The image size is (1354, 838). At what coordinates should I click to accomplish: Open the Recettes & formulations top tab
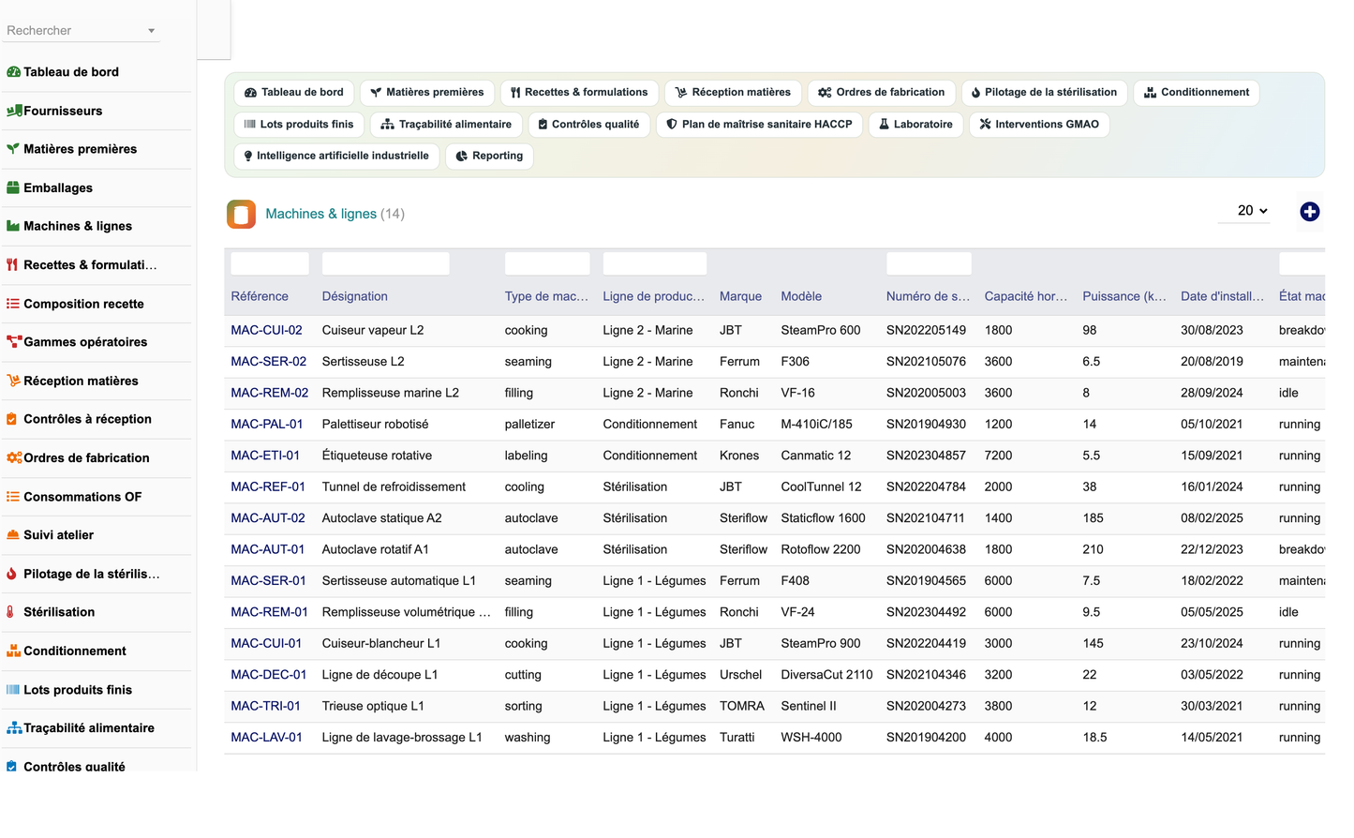579,93
